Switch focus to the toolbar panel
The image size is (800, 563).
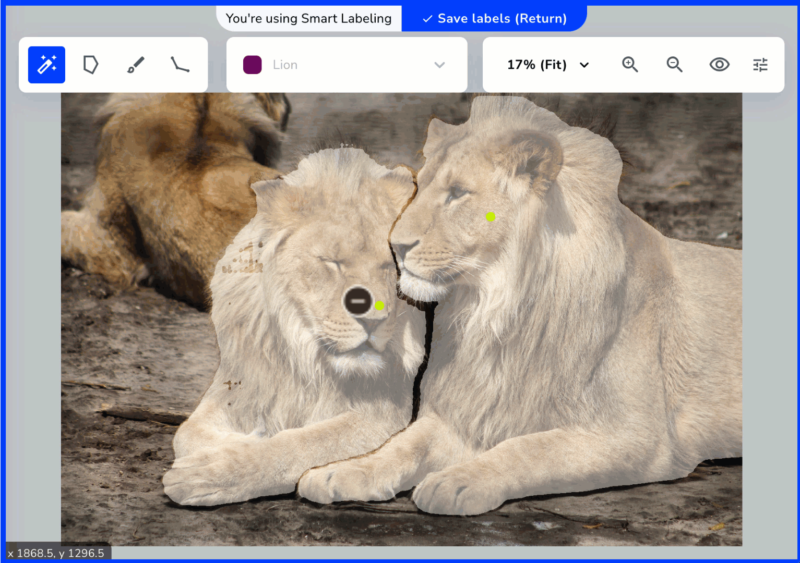point(113,64)
